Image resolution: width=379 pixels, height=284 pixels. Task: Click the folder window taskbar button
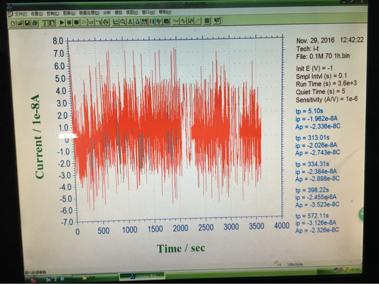pos(94,278)
